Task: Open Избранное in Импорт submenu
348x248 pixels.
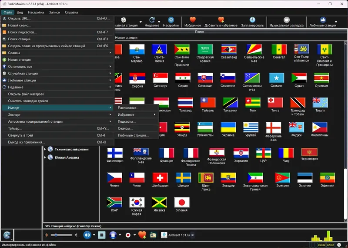Action: point(137,114)
